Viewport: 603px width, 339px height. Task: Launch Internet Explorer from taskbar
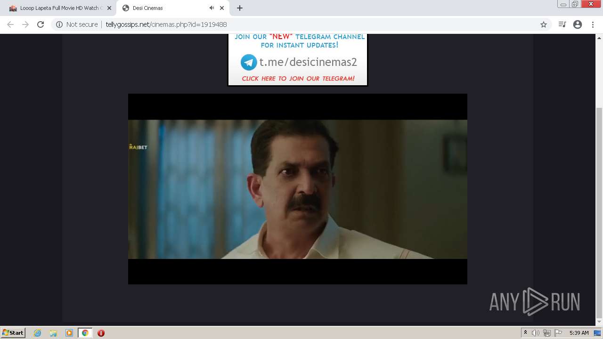pos(37,333)
